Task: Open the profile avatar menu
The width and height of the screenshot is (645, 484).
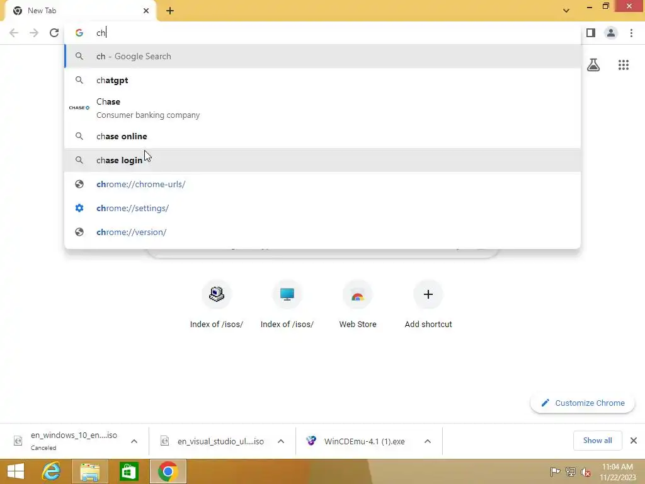Action: (611, 33)
